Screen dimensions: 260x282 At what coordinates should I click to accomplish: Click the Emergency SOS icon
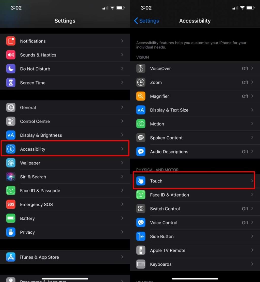[11, 204]
